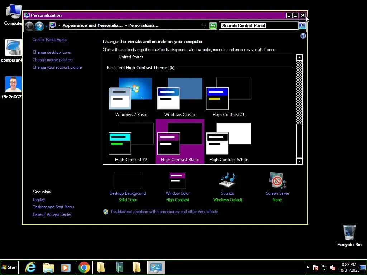Viewport: 367px width, 275px height.
Task: Click None text under Screen Saver
Action: tap(277, 200)
